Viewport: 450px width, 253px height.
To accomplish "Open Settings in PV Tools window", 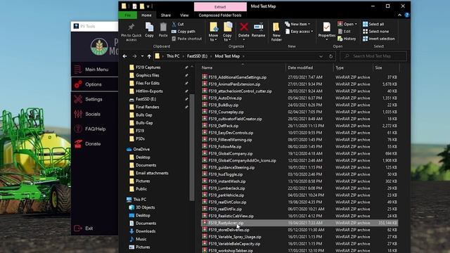I will (x=94, y=99).
